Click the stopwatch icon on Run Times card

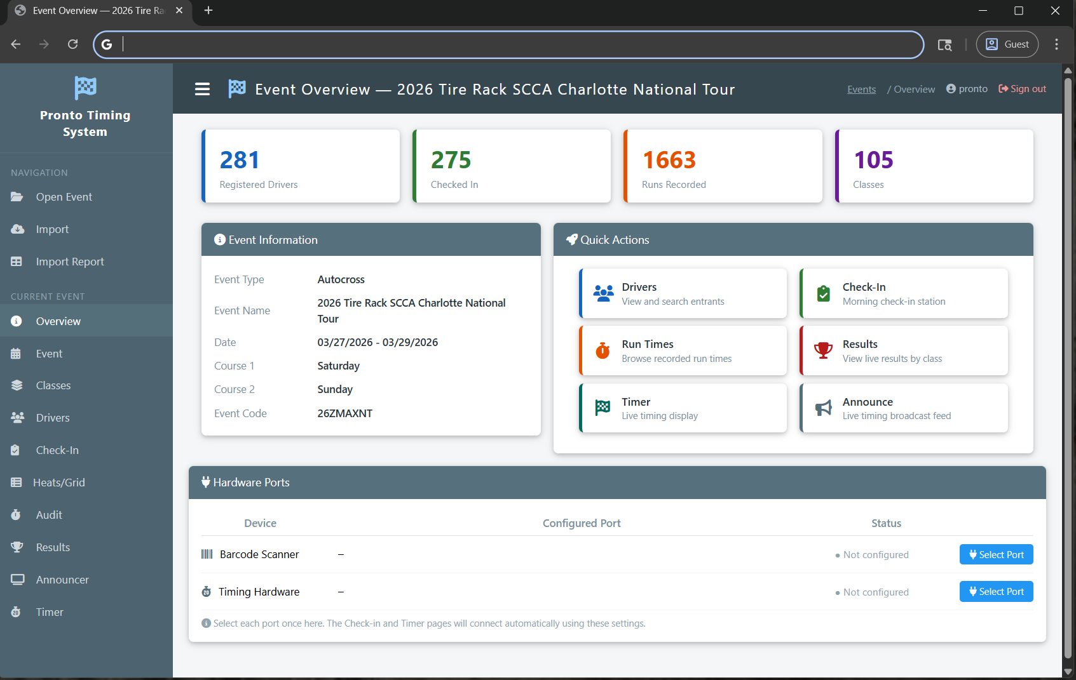[603, 350]
